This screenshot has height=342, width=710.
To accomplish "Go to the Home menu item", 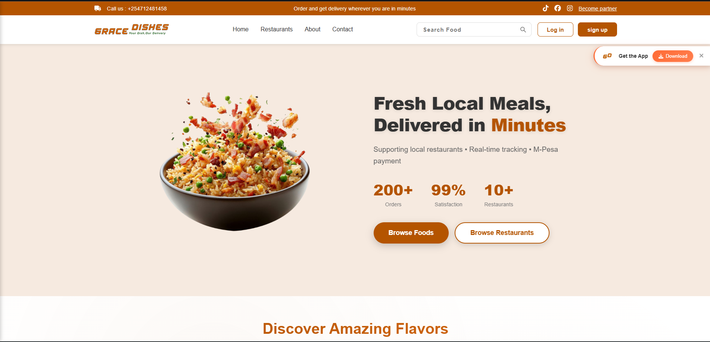I will [x=240, y=29].
